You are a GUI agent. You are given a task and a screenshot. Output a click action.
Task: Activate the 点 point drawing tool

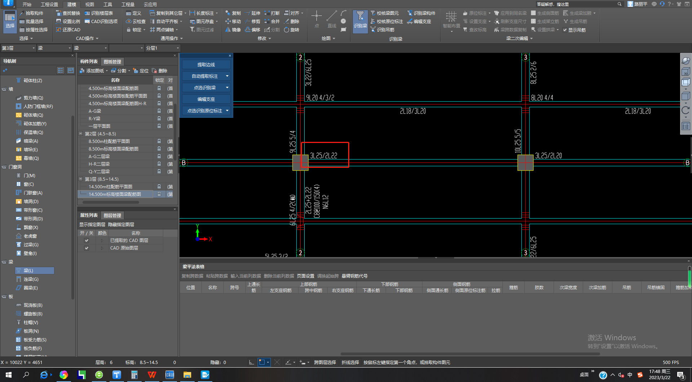coord(316,20)
